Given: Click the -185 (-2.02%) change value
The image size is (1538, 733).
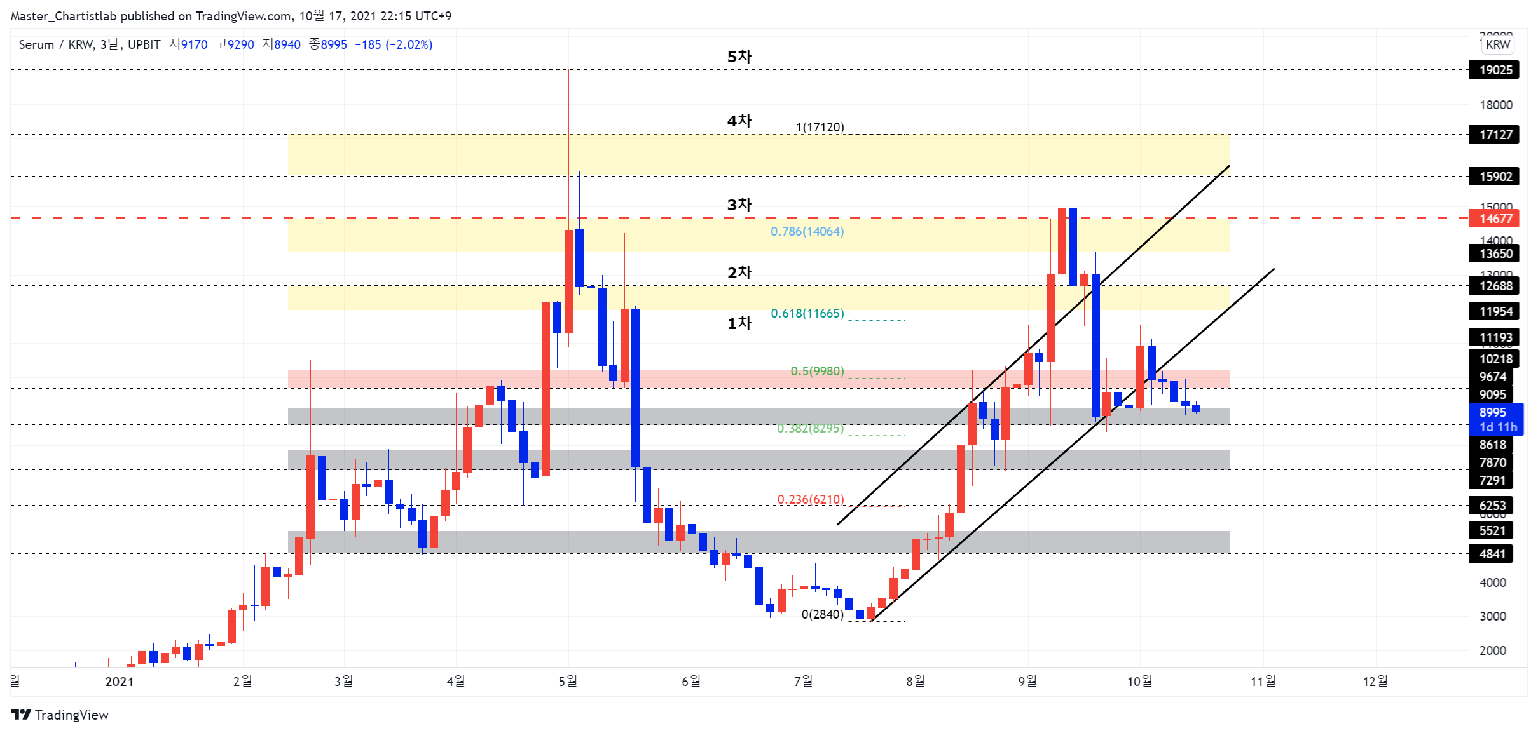Looking at the screenshot, I should click(394, 44).
